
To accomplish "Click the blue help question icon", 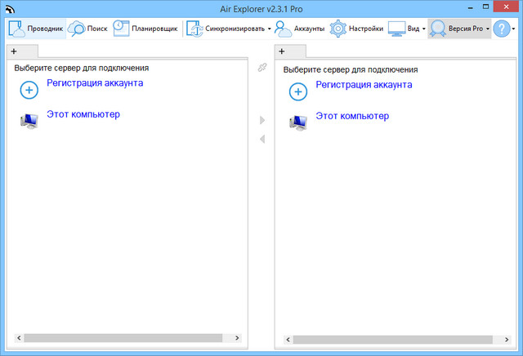I will pyautogui.click(x=501, y=29).
